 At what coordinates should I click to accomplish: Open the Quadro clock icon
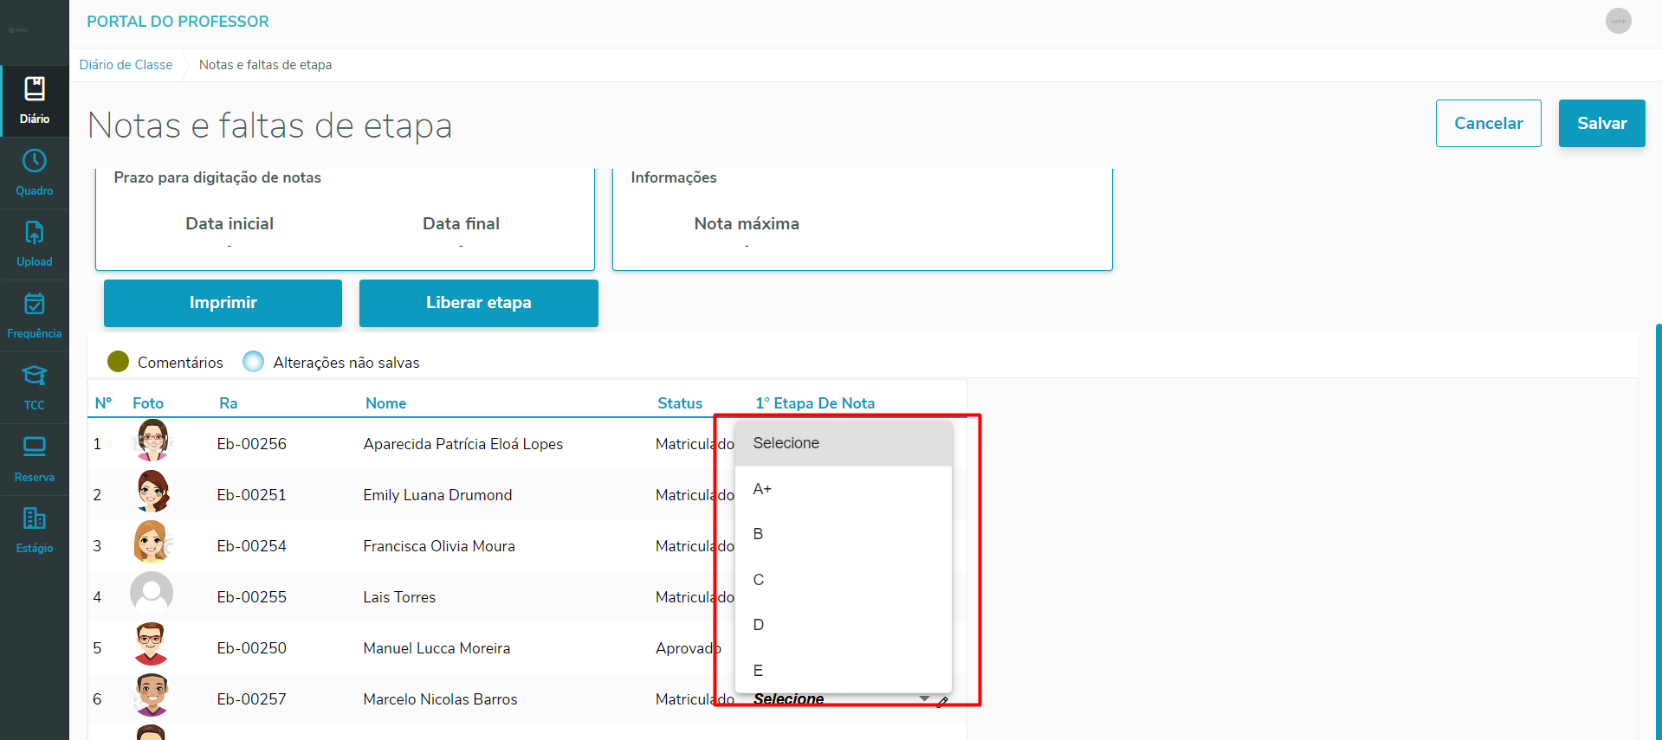point(35,161)
